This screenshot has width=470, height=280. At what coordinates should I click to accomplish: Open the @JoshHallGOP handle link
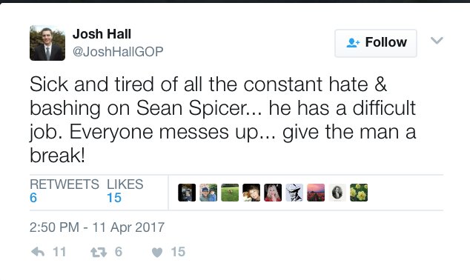118,52
